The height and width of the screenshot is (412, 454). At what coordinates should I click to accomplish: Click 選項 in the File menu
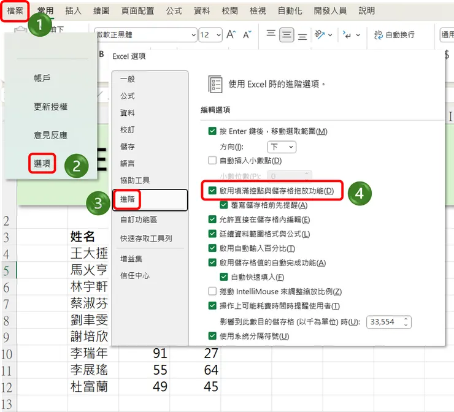point(42,164)
